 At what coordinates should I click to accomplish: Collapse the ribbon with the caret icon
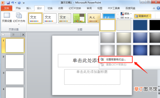[154, 8]
